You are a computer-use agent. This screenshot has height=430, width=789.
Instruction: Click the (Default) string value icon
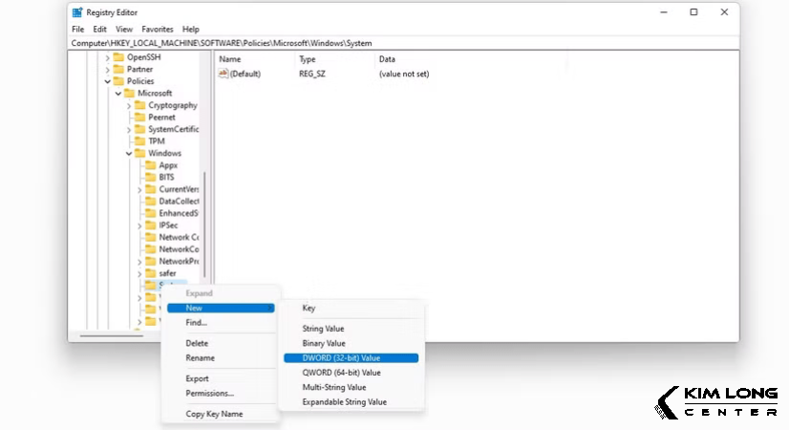224,74
